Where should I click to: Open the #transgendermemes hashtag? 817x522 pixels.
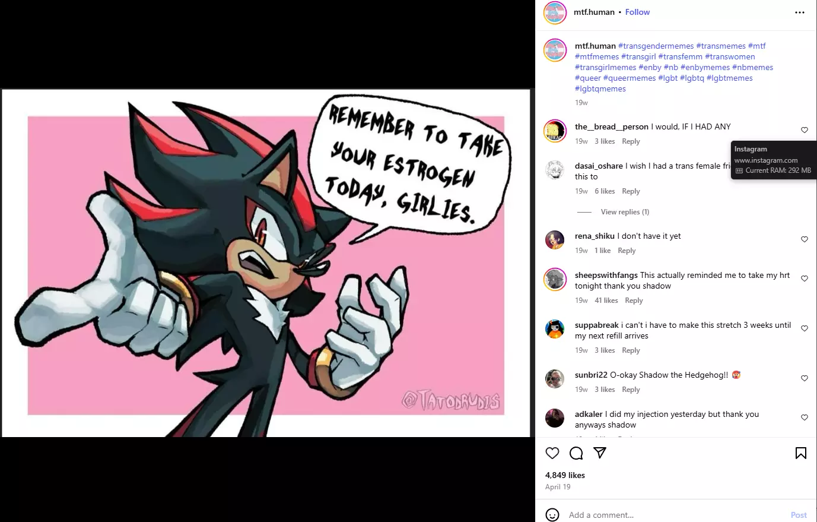656,46
